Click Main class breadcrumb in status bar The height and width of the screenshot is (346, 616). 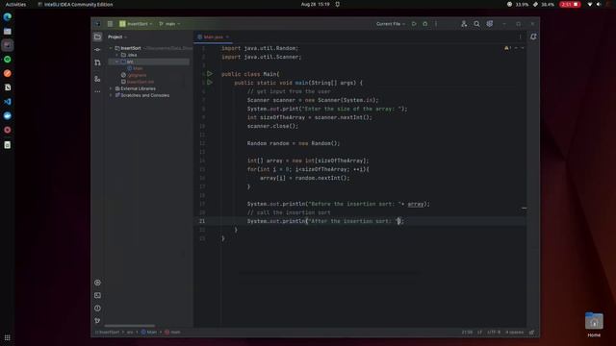[x=149, y=332]
